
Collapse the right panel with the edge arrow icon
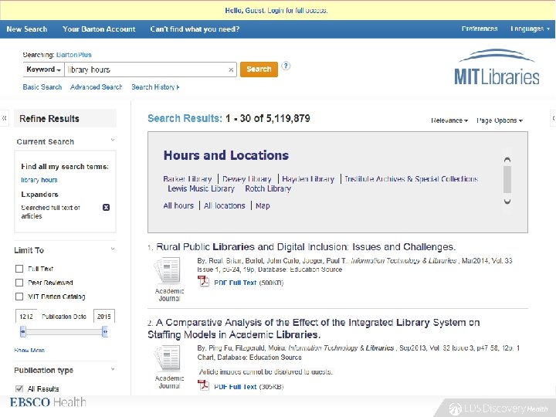(x=553, y=118)
